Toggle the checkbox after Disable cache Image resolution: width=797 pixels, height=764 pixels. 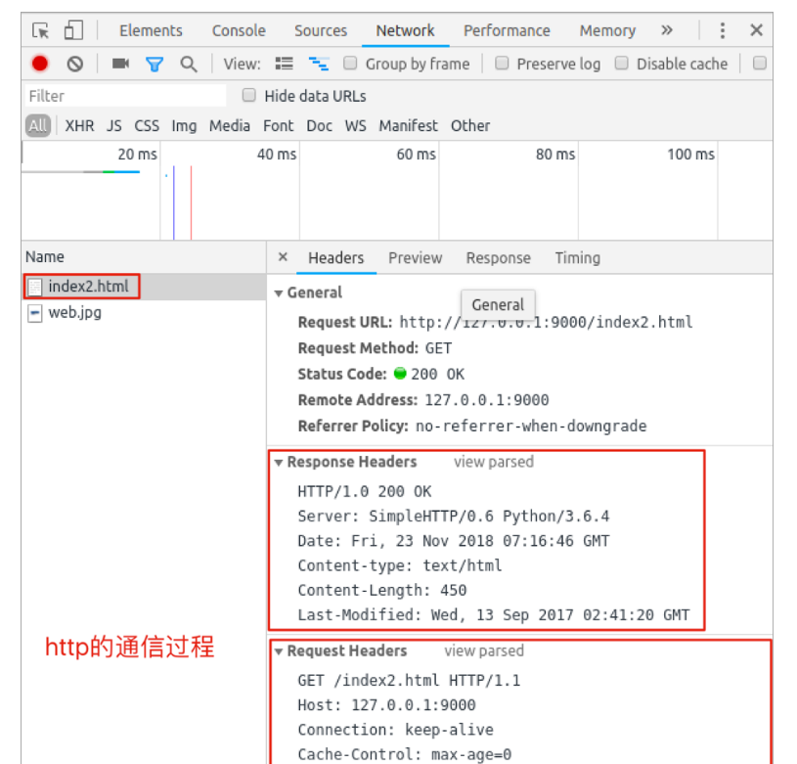click(760, 63)
